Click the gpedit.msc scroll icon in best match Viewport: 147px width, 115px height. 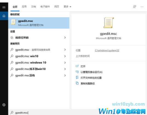[13, 22]
